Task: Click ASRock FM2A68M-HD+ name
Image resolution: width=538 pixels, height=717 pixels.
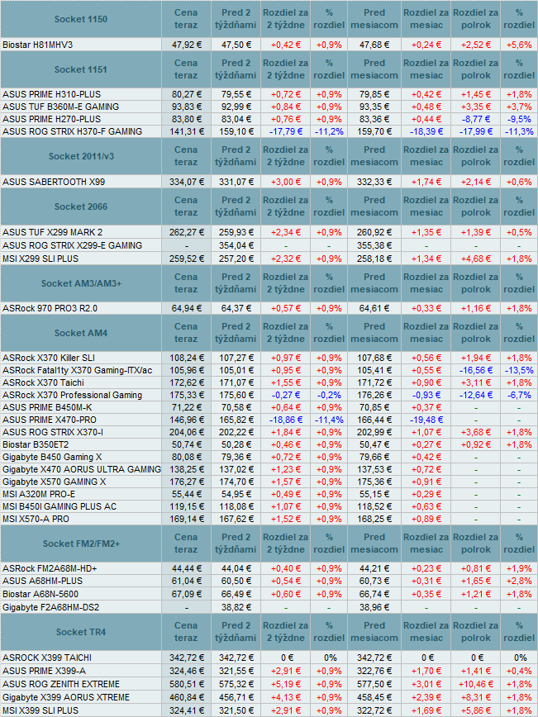Action: [x=50, y=569]
